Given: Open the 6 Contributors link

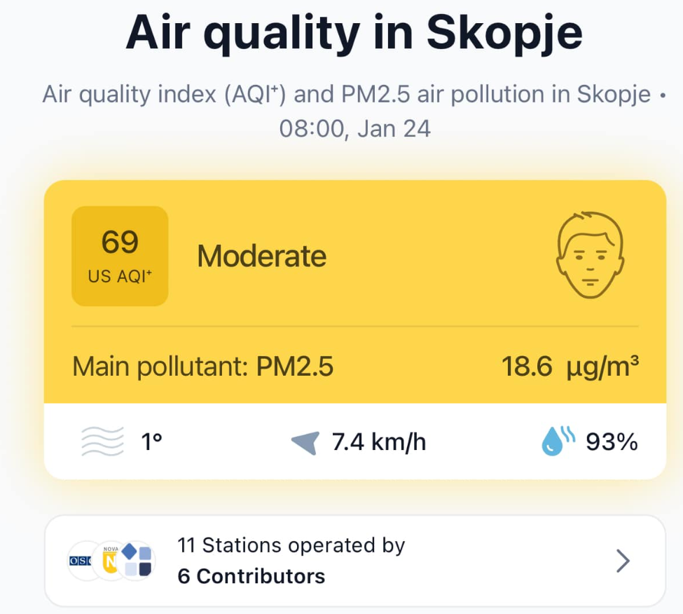Looking at the screenshot, I should [x=251, y=576].
